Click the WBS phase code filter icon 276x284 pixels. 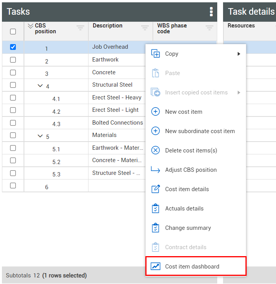point(209,27)
